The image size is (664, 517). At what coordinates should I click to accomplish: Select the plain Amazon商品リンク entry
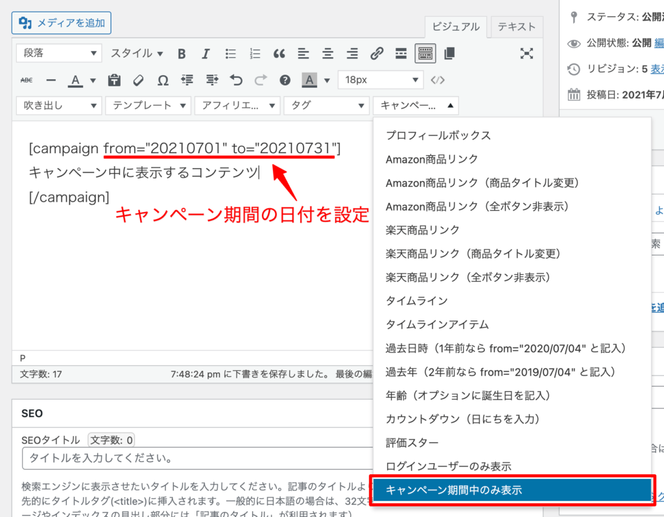coord(512,160)
